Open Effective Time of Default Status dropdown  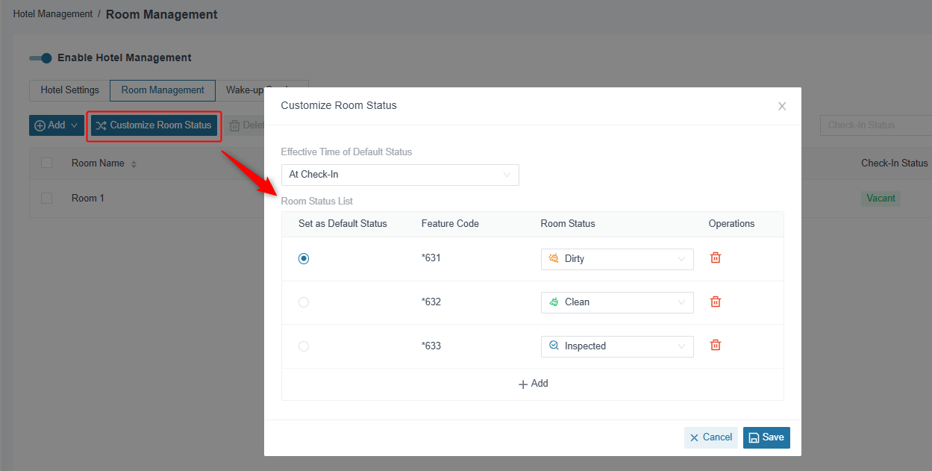(400, 175)
